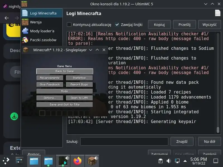Click the green download icon in browser

pyautogui.click(x=14, y=116)
